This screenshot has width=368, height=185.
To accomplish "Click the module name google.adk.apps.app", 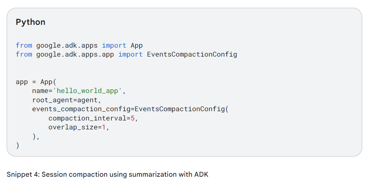I will coord(75,54).
